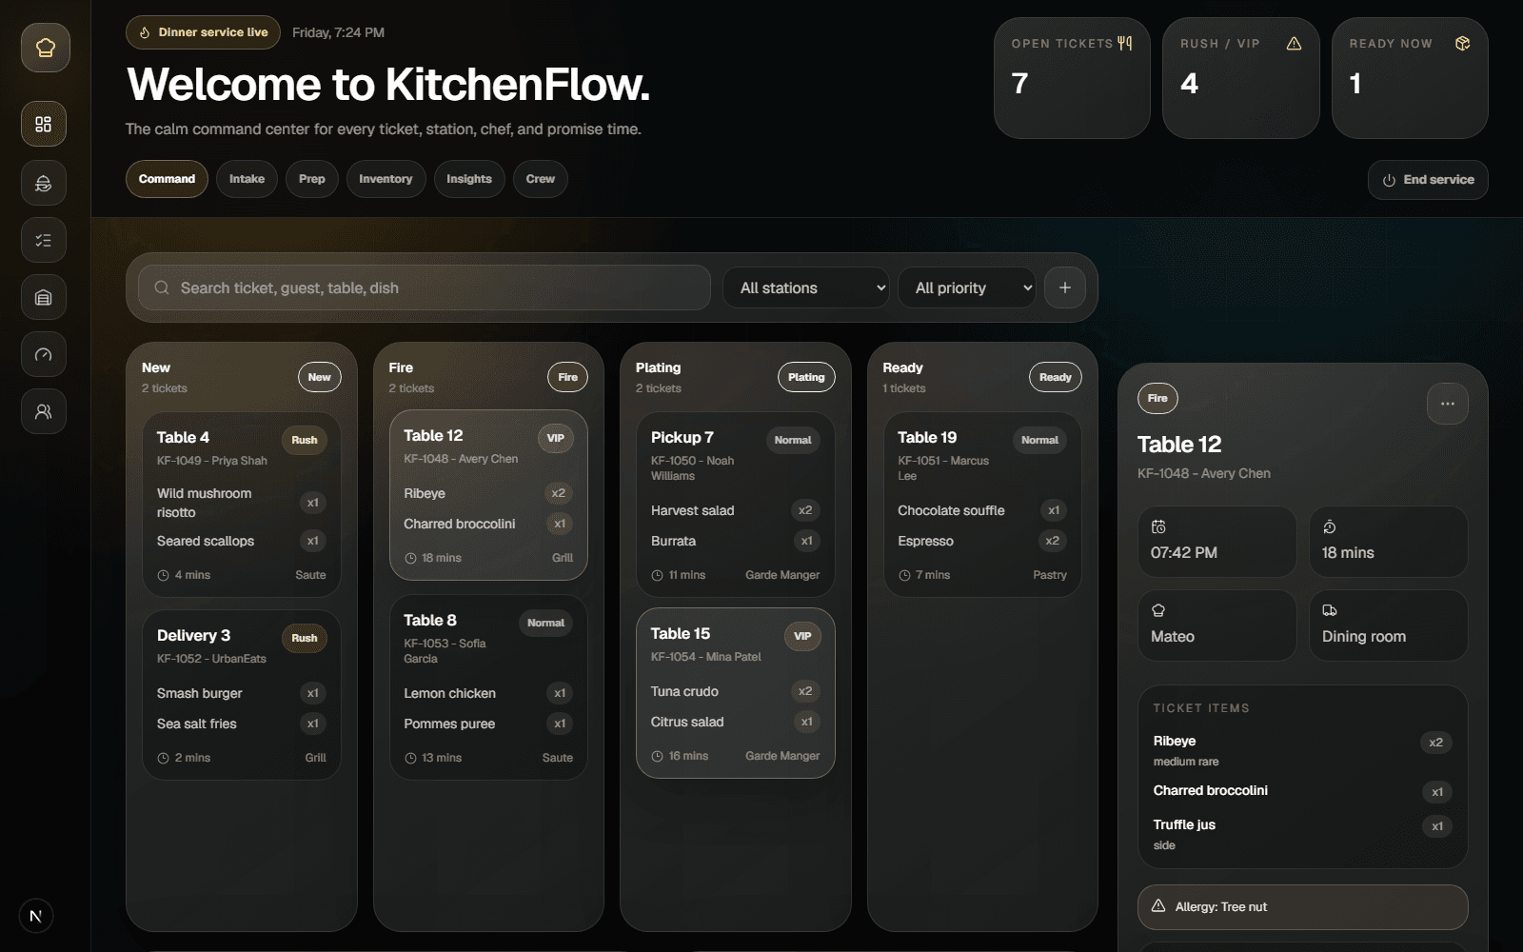Viewport: 1523px width, 952px height.
Task: Click the Fire pill in Fire column header
Action: point(568,377)
